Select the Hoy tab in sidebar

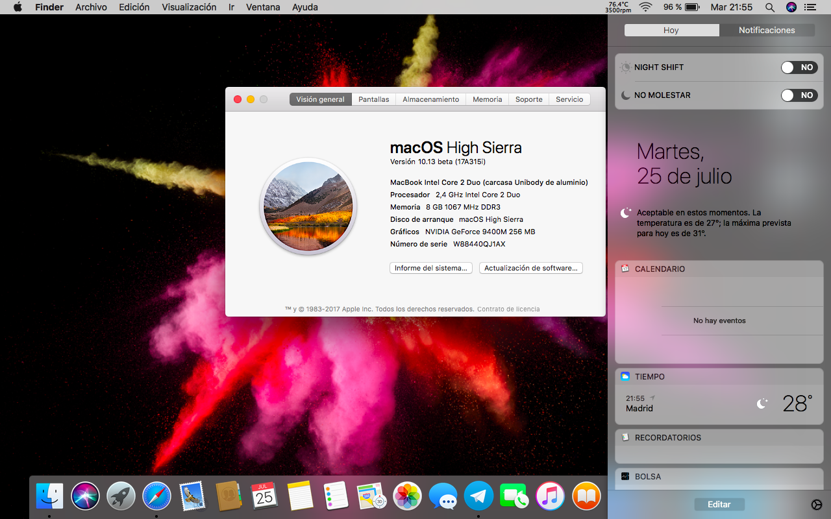click(x=671, y=30)
